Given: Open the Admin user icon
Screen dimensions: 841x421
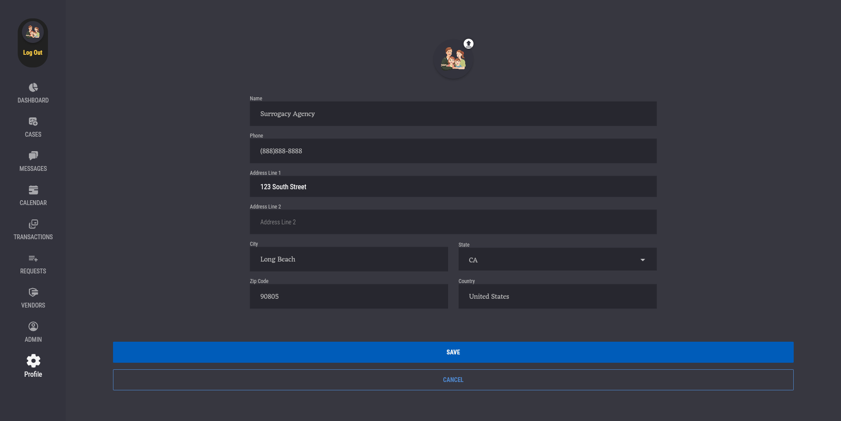Looking at the screenshot, I should pos(33,327).
